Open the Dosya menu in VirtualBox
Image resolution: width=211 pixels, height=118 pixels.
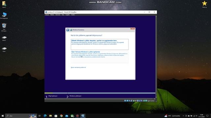47,15
